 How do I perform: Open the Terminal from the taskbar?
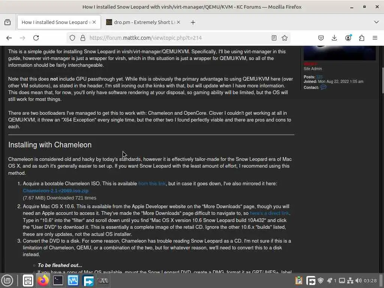(58, 280)
